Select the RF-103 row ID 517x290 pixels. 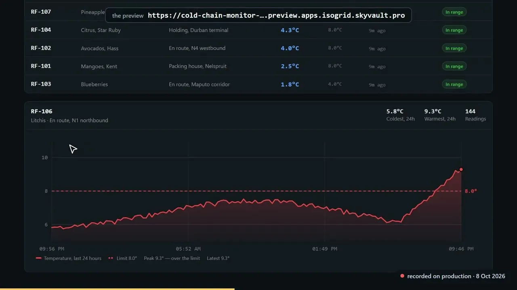click(x=41, y=84)
